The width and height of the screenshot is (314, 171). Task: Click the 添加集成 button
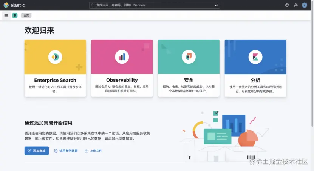coord(37,151)
